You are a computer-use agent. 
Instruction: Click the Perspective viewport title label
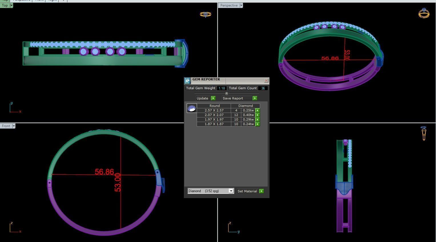pos(229,5)
